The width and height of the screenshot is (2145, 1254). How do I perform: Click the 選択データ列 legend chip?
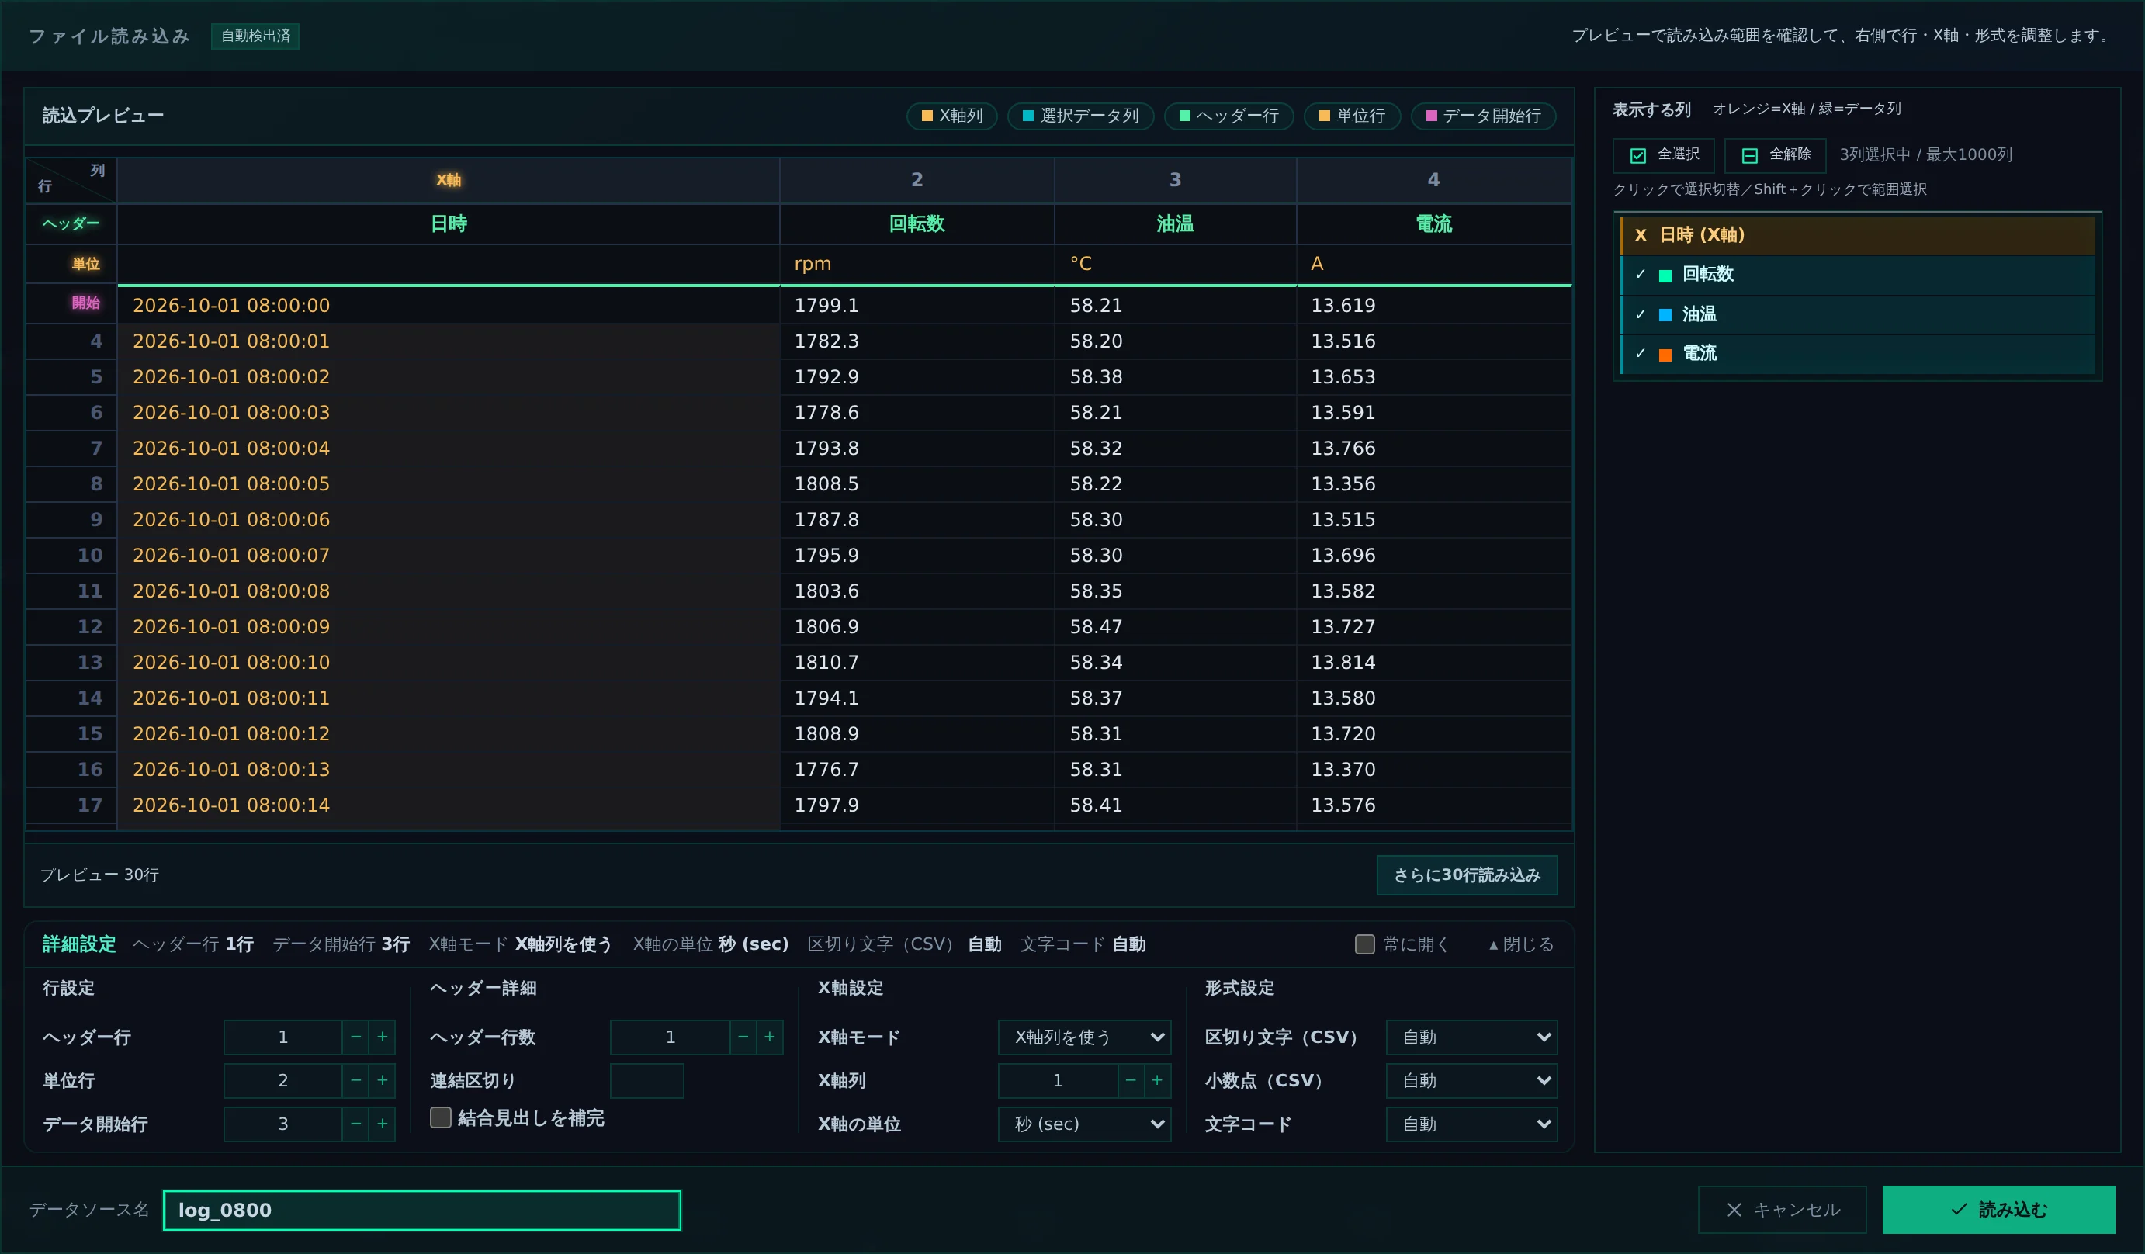(1080, 116)
